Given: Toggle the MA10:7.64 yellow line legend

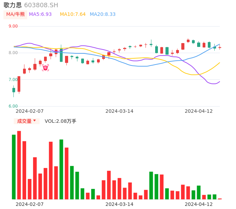Looking at the screenshot, I should click(73, 14).
